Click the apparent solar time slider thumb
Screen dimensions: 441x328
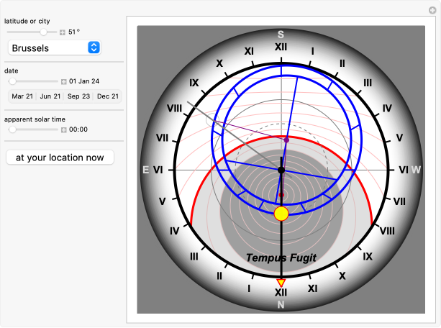pos(12,129)
